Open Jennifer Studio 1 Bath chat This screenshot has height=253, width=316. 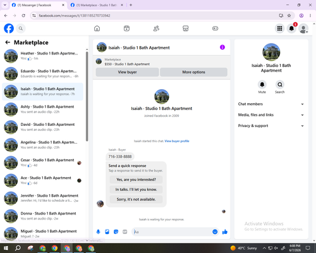(x=42, y=198)
